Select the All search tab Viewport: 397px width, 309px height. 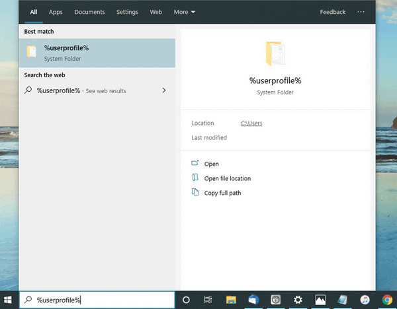pyautogui.click(x=34, y=12)
